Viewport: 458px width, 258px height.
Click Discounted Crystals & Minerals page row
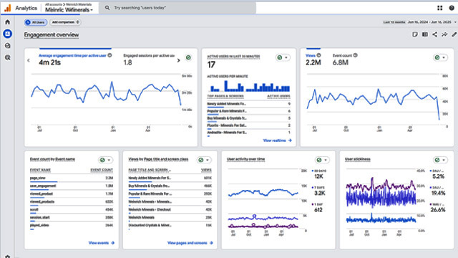point(170,225)
